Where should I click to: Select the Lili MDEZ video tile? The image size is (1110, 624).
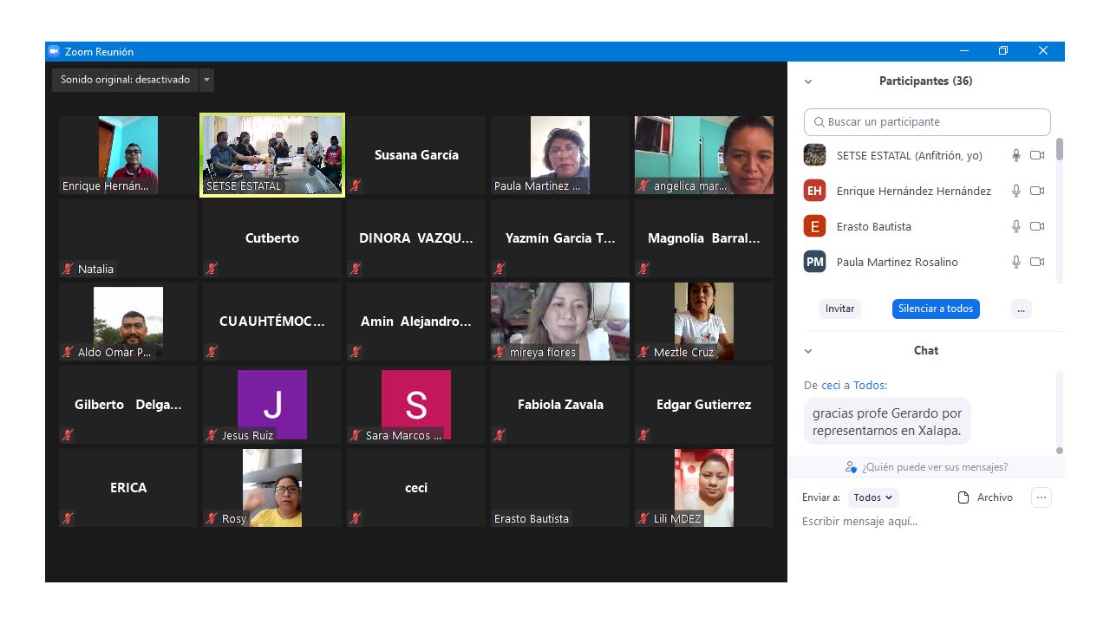(x=704, y=488)
